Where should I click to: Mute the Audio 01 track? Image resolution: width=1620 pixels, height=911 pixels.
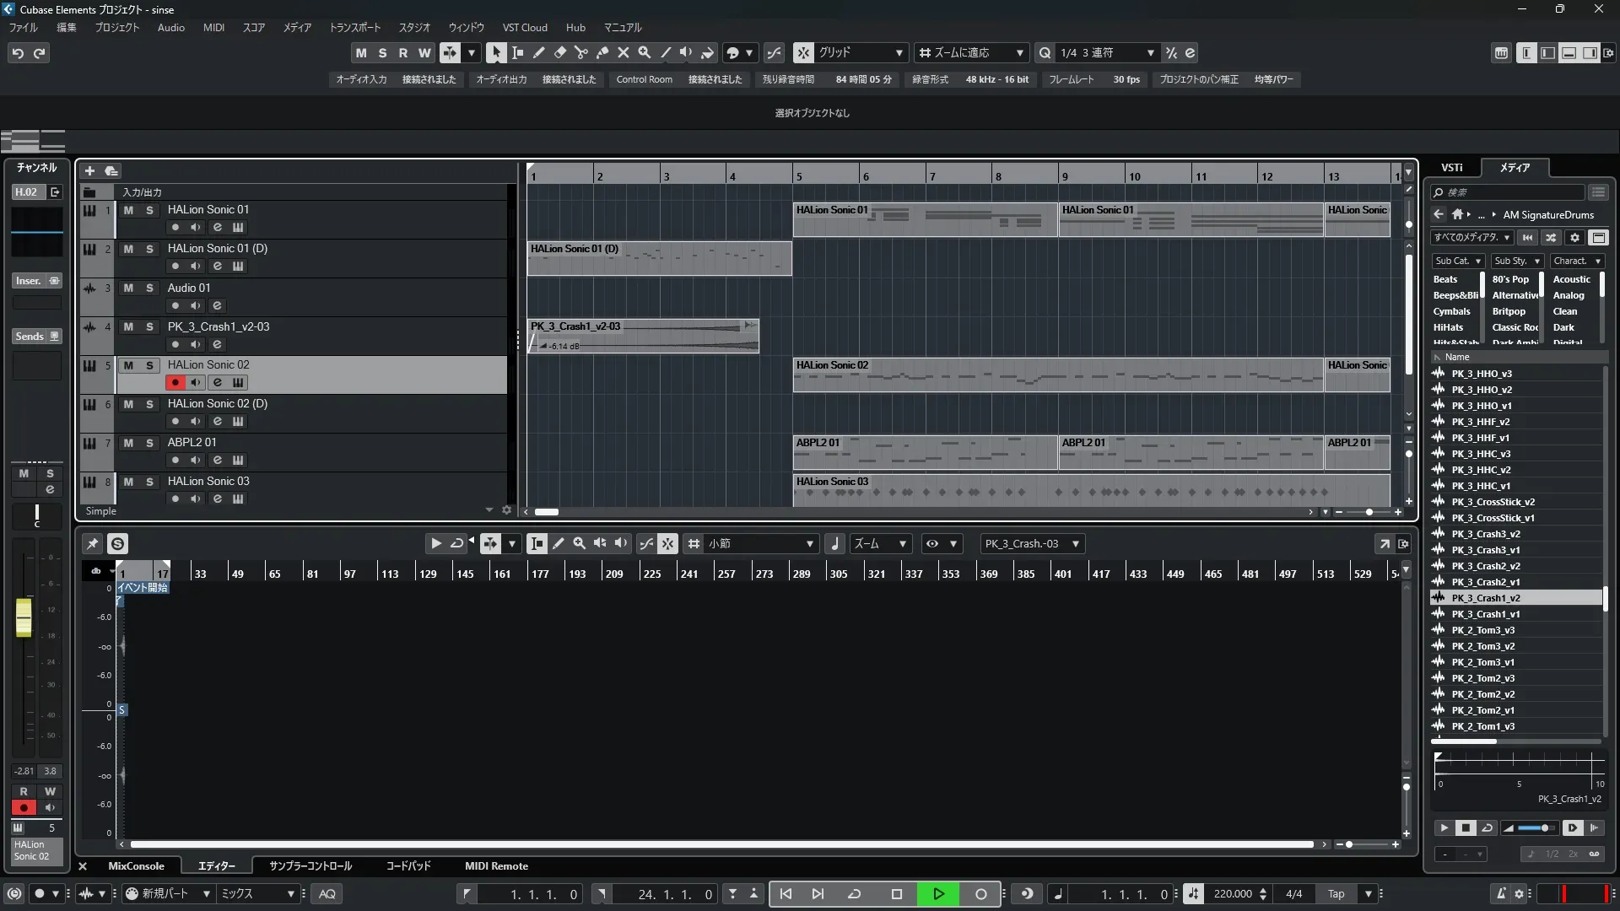(128, 288)
